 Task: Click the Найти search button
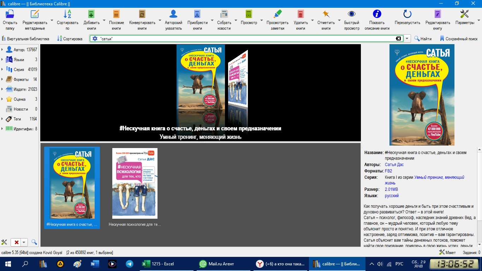coord(423,39)
